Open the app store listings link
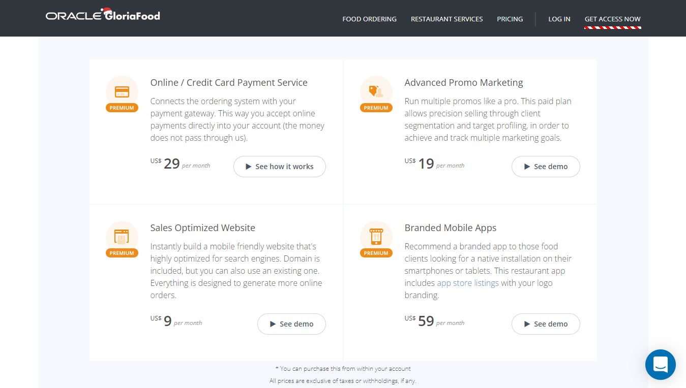Image resolution: width=686 pixels, height=388 pixels. [x=468, y=283]
